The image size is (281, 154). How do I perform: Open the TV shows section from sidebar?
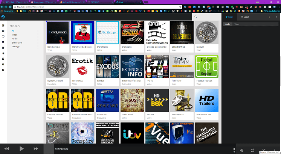pos(3,36)
